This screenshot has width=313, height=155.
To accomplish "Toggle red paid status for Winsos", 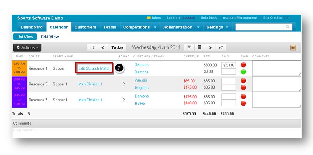I will [x=243, y=80].
